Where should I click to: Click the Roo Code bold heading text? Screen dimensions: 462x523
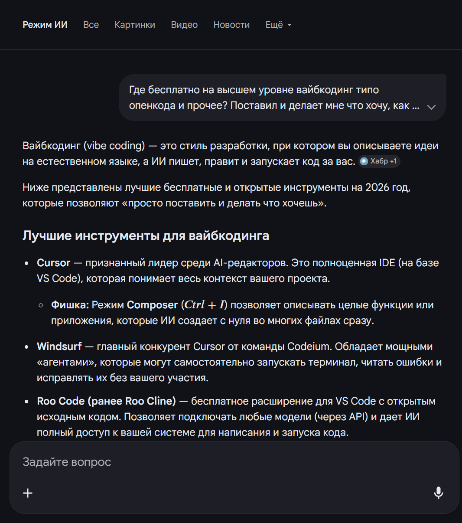pyautogui.click(x=107, y=401)
